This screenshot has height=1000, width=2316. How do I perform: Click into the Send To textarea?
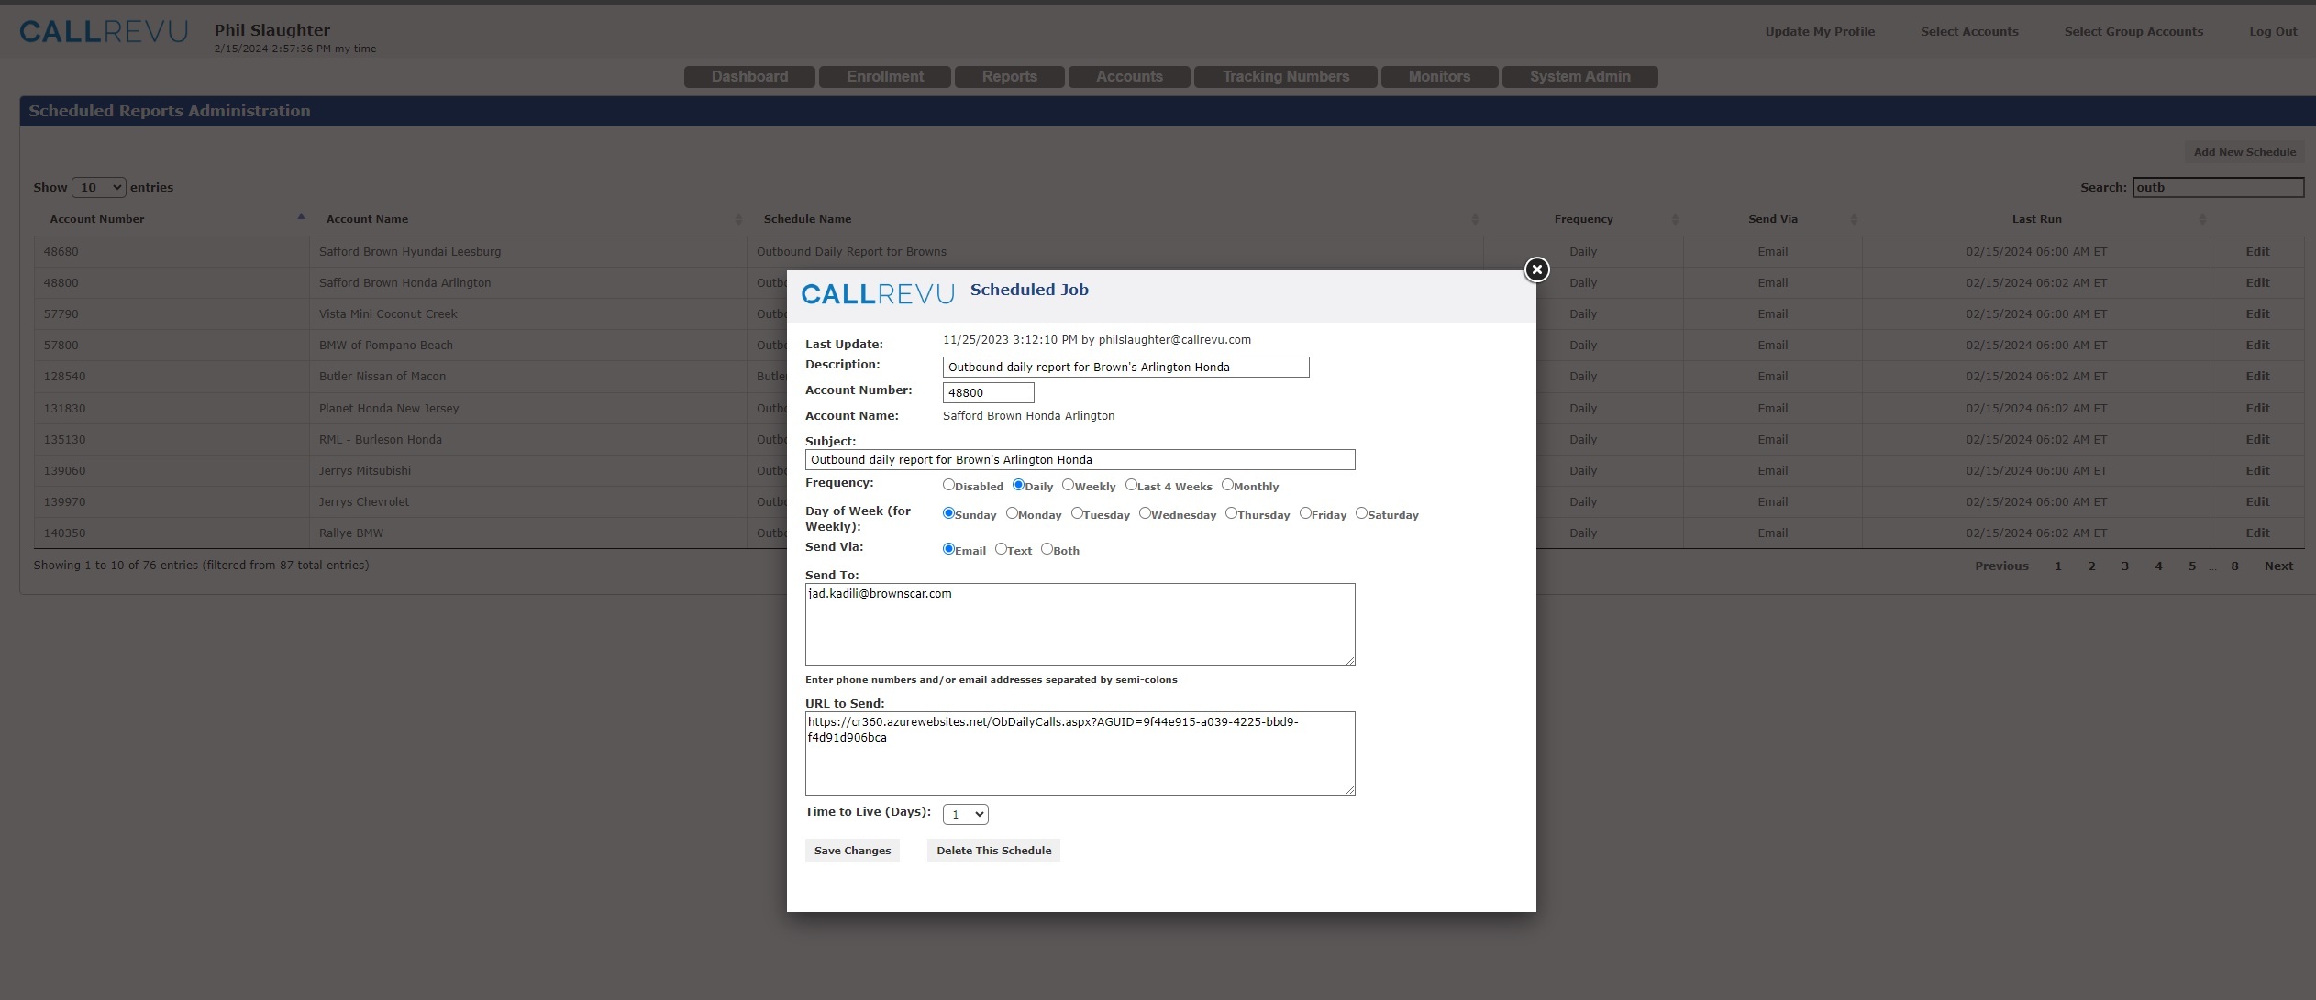[x=1080, y=624]
